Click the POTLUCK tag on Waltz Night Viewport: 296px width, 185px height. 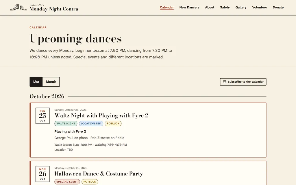point(113,123)
